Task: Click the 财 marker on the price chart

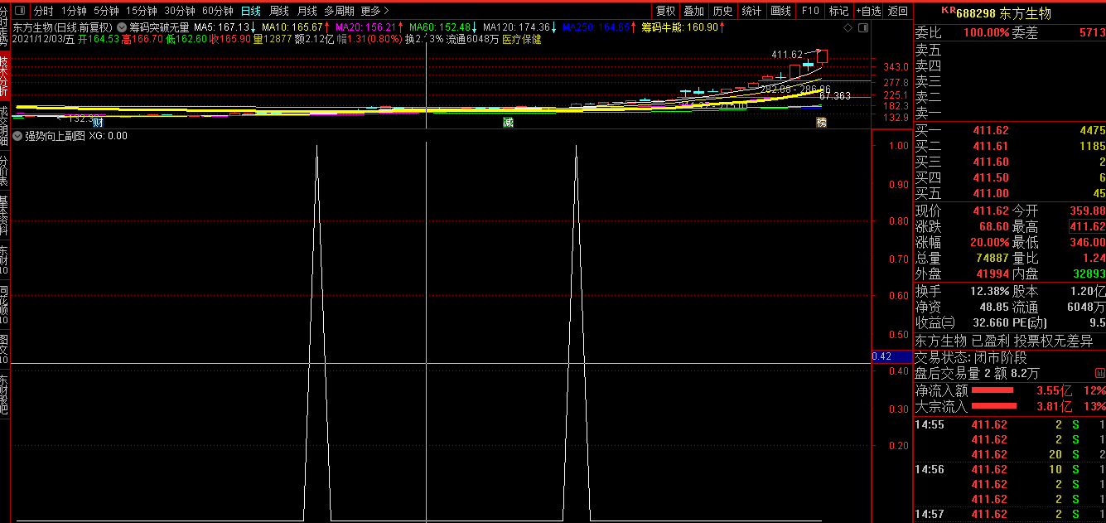Action: click(99, 123)
